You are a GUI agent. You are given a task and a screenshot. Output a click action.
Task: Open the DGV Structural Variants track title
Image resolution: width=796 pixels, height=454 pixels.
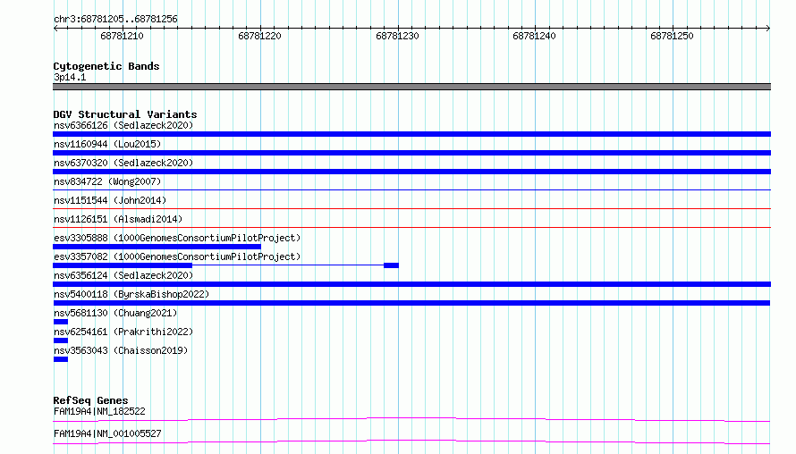(x=125, y=114)
